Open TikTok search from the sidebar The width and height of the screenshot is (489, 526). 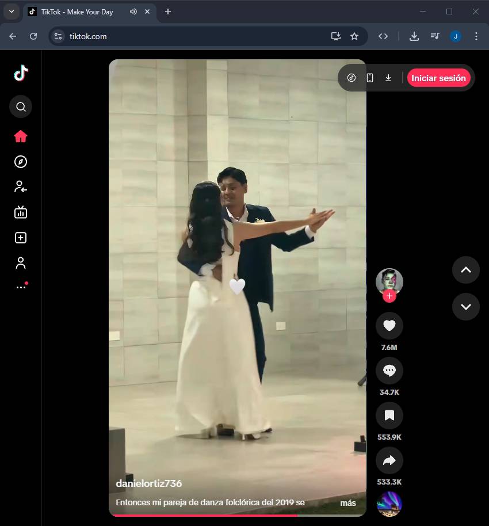[21, 106]
